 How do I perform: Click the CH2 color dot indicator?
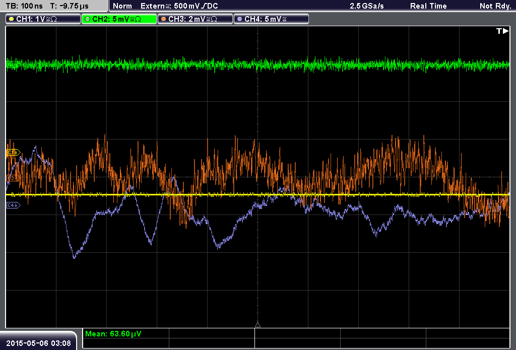point(87,19)
